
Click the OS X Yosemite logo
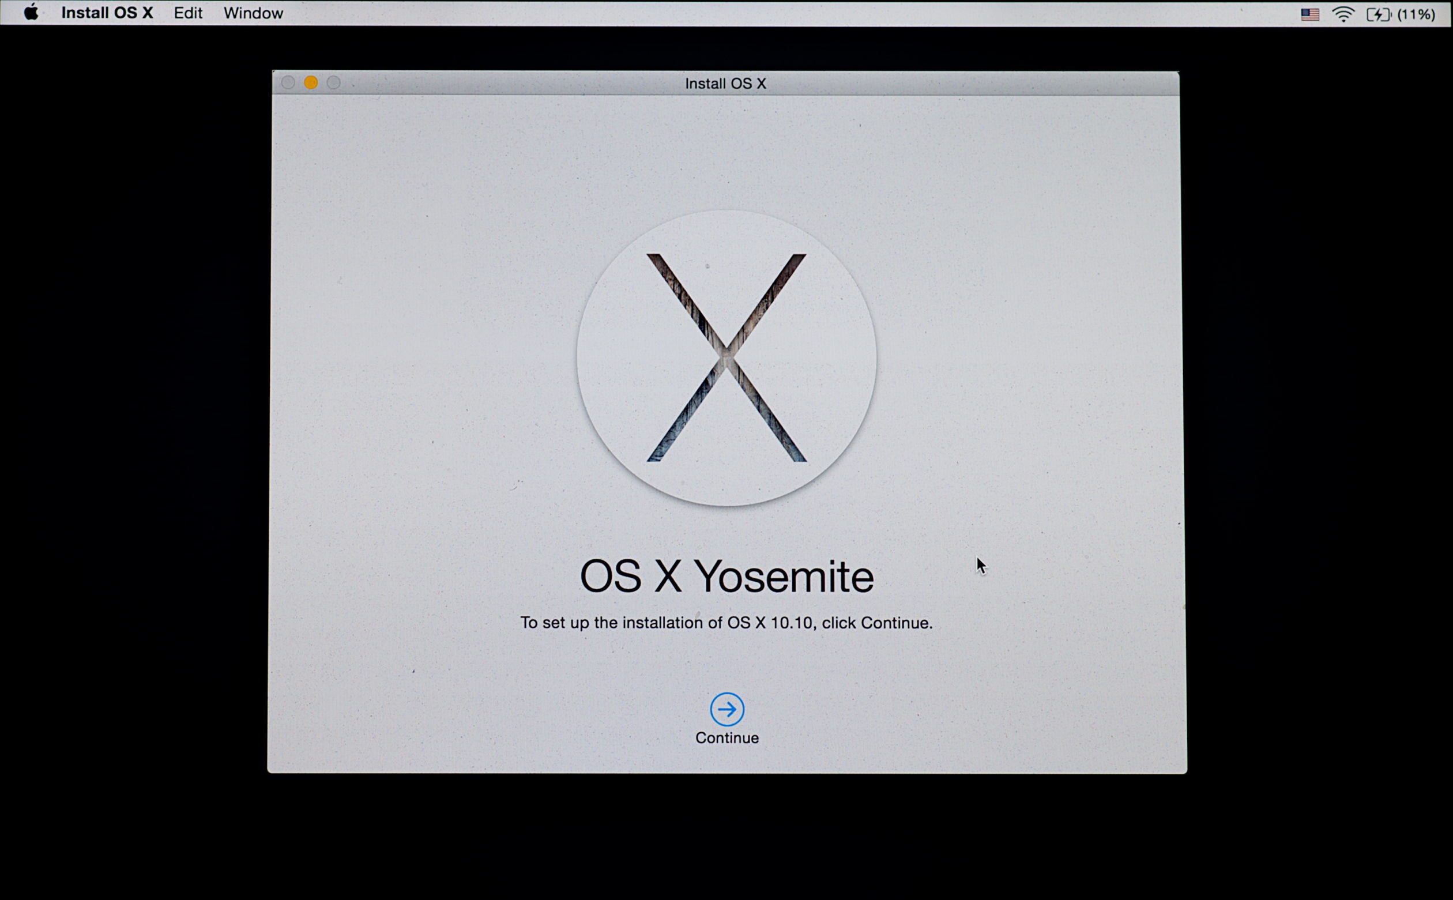coord(726,357)
